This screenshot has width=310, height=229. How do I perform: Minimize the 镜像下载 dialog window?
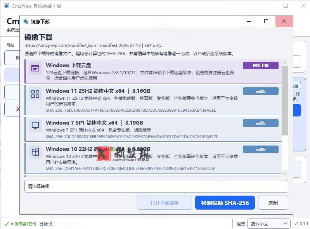[249, 21]
